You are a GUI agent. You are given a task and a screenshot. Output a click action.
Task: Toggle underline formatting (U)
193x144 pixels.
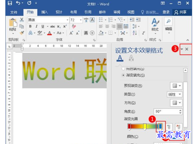43,26
